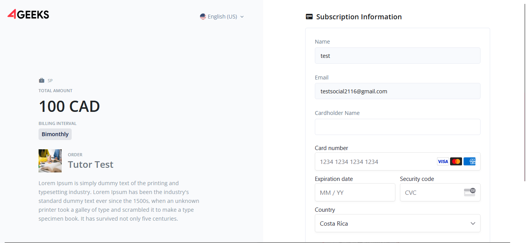Click the American Express icon
The width and height of the screenshot is (526, 243).
pos(469,162)
